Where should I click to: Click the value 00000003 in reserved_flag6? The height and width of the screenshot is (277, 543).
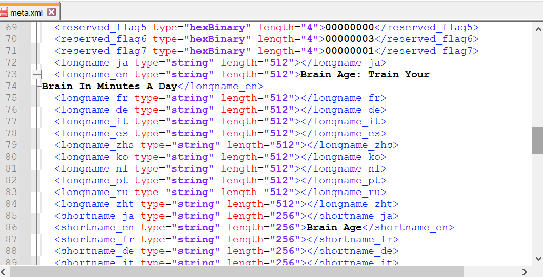pyautogui.click(x=350, y=39)
